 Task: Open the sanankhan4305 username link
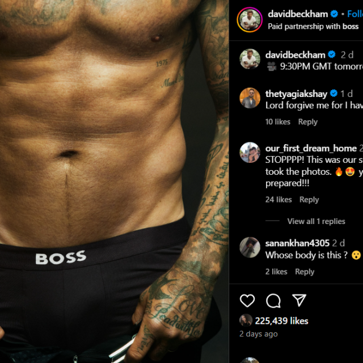(297, 243)
